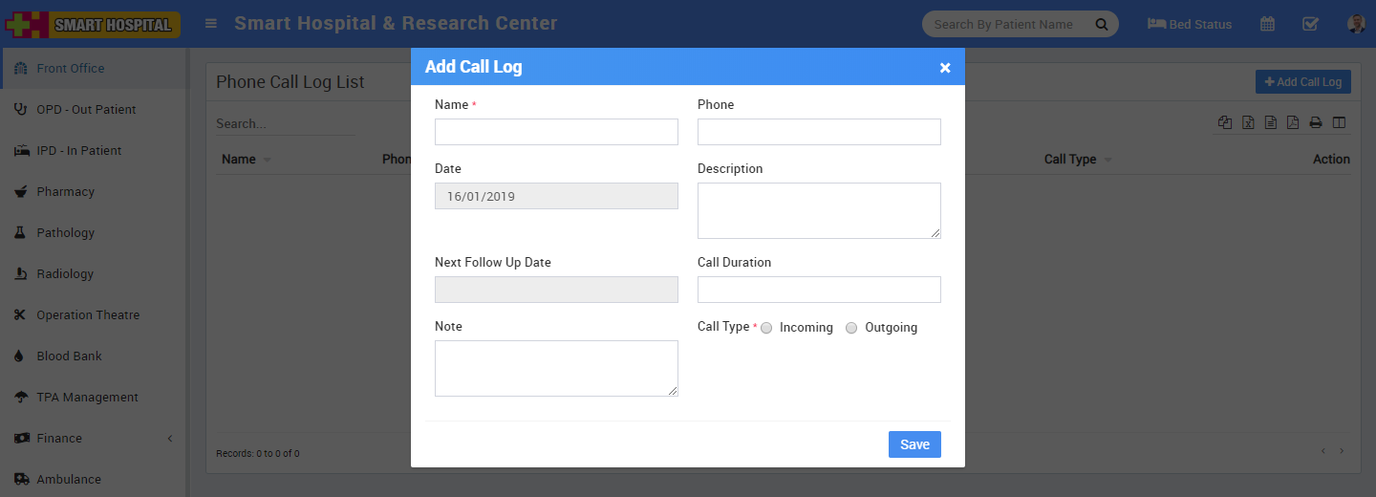Go to OPD - Out Patient menu
The image size is (1376, 497).
point(86,109)
